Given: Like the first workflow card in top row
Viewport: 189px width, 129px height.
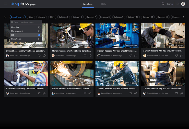Looking at the screenshot, I should [x=39, y=56].
